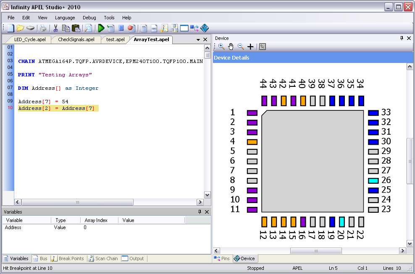415x274 pixels.
Task: Click the green Run script button
Action: pyautogui.click(x=101, y=29)
